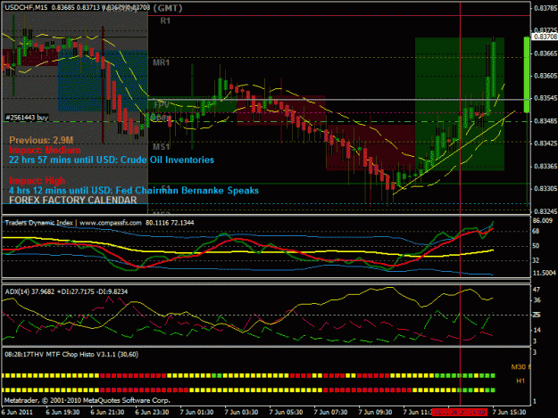Screen dimensions: 558x418
Task: Click the current price tag 0.83708
Action: [545, 37]
